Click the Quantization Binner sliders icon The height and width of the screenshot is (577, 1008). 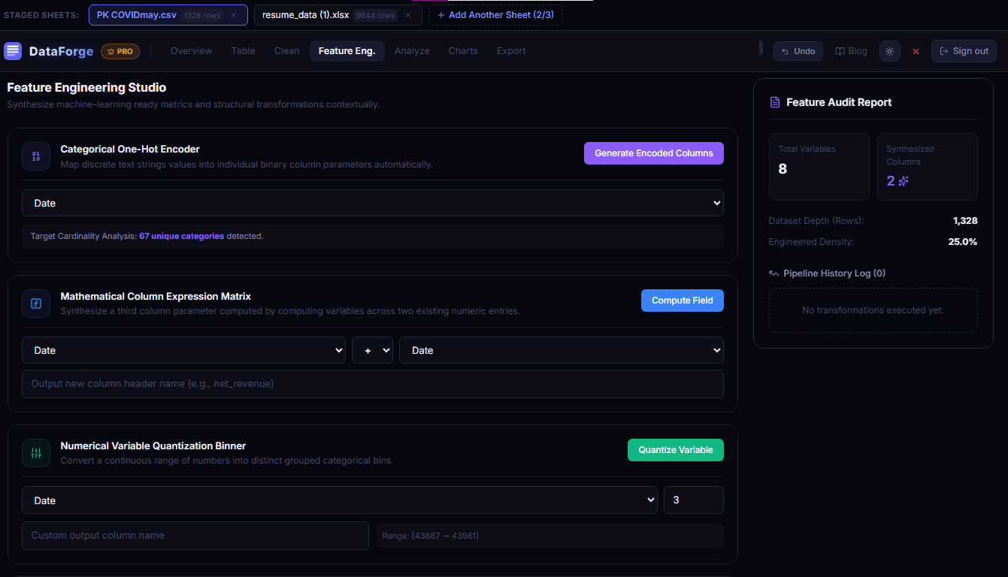36,453
